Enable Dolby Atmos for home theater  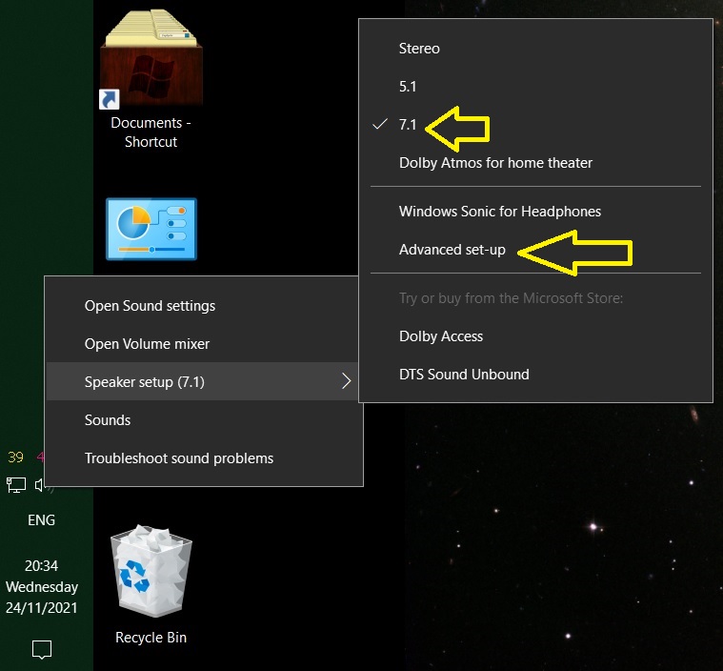(495, 162)
